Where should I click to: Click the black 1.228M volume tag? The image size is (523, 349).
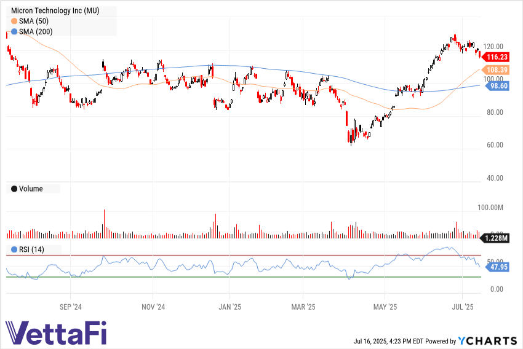click(x=495, y=238)
